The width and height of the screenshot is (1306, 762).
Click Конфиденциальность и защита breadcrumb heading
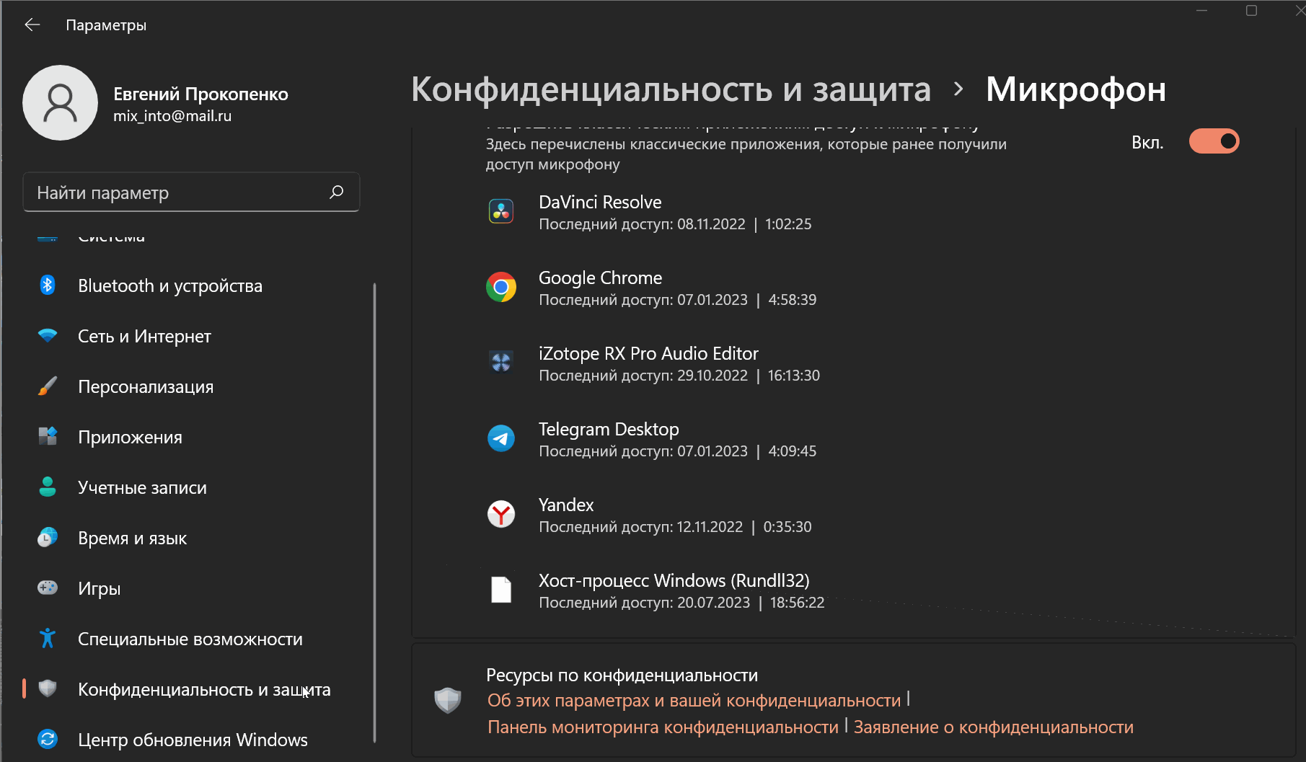tap(671, 89)
